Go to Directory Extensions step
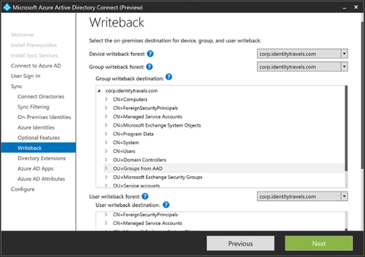Screen dimensions: 365x257 tap(41, 158)
